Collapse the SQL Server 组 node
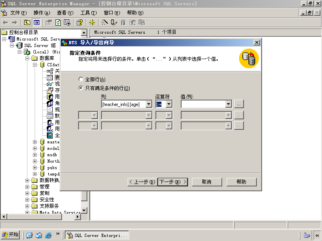322x241 pixels. 12,45
